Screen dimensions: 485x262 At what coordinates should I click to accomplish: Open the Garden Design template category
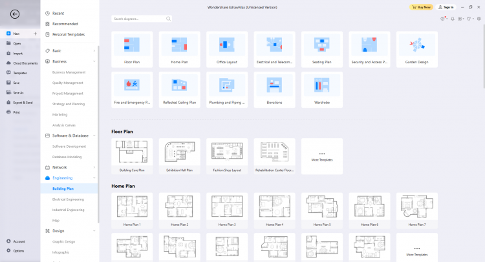tap(416, 49)
